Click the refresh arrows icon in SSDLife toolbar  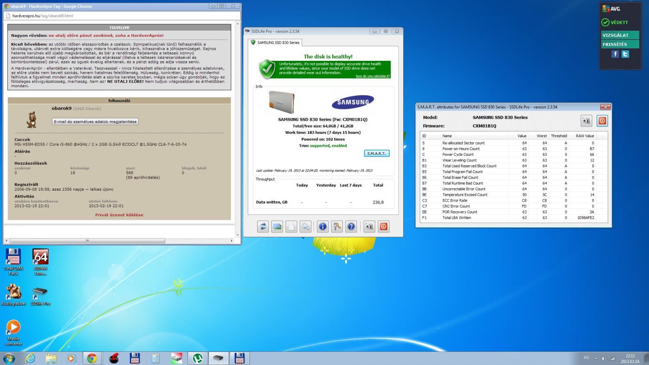pos(263,227)
